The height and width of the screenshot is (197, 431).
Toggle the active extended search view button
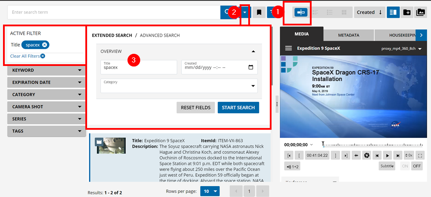click(300, 13)
